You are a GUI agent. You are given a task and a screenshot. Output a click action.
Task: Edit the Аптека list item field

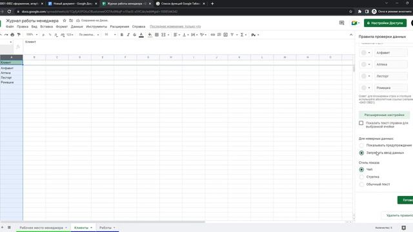(x=391, y=64)
